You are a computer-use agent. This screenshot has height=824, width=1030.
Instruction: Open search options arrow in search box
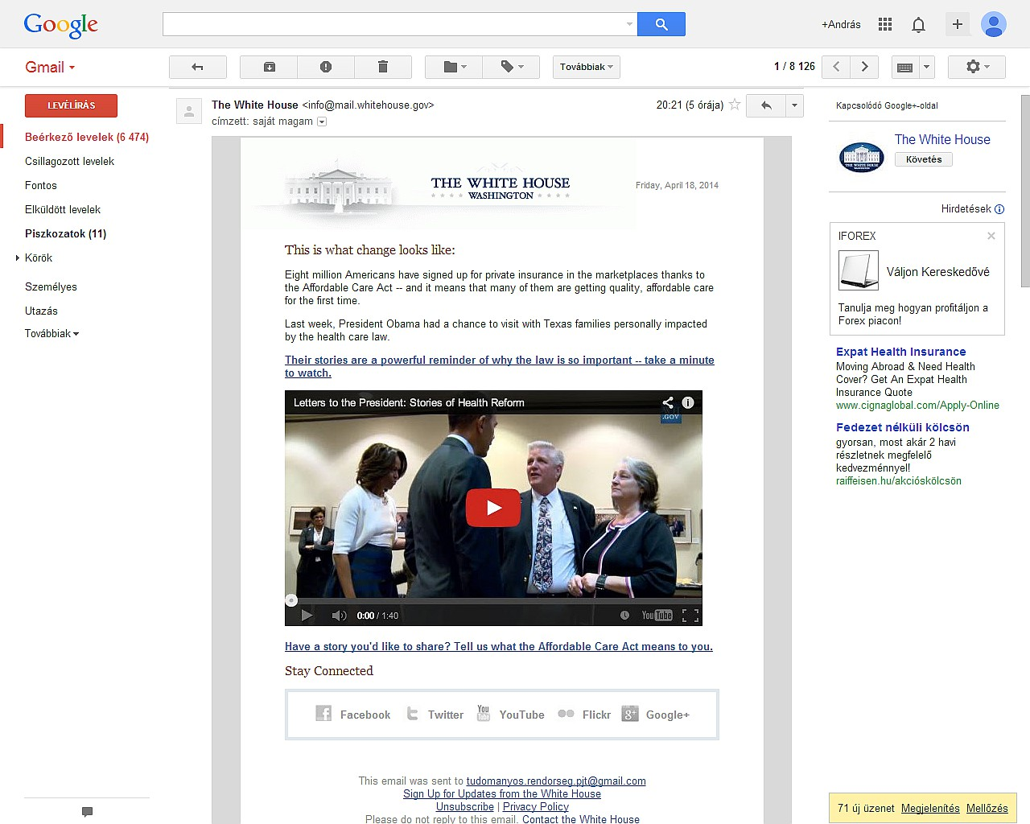(629, 24)
